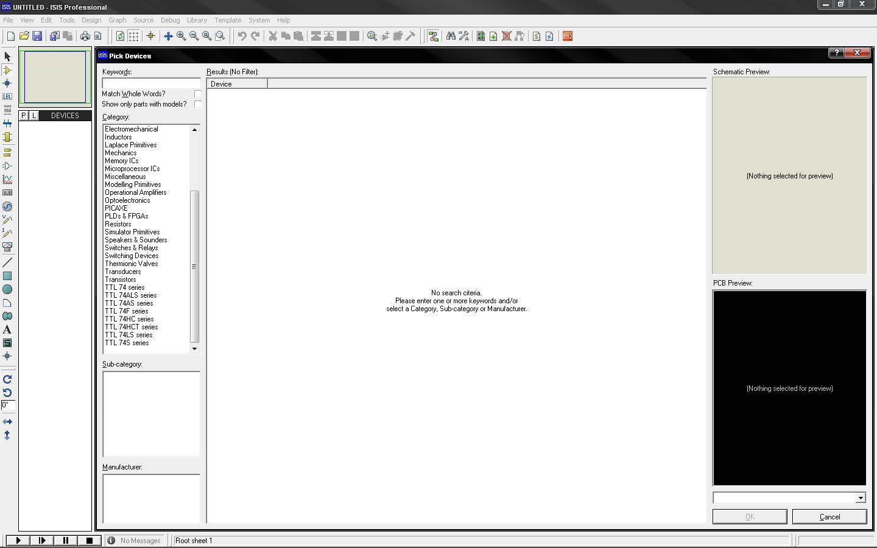
Task: Click Rotate Clockwise in the orientation toolbar
Action: [x=7, y=379]
